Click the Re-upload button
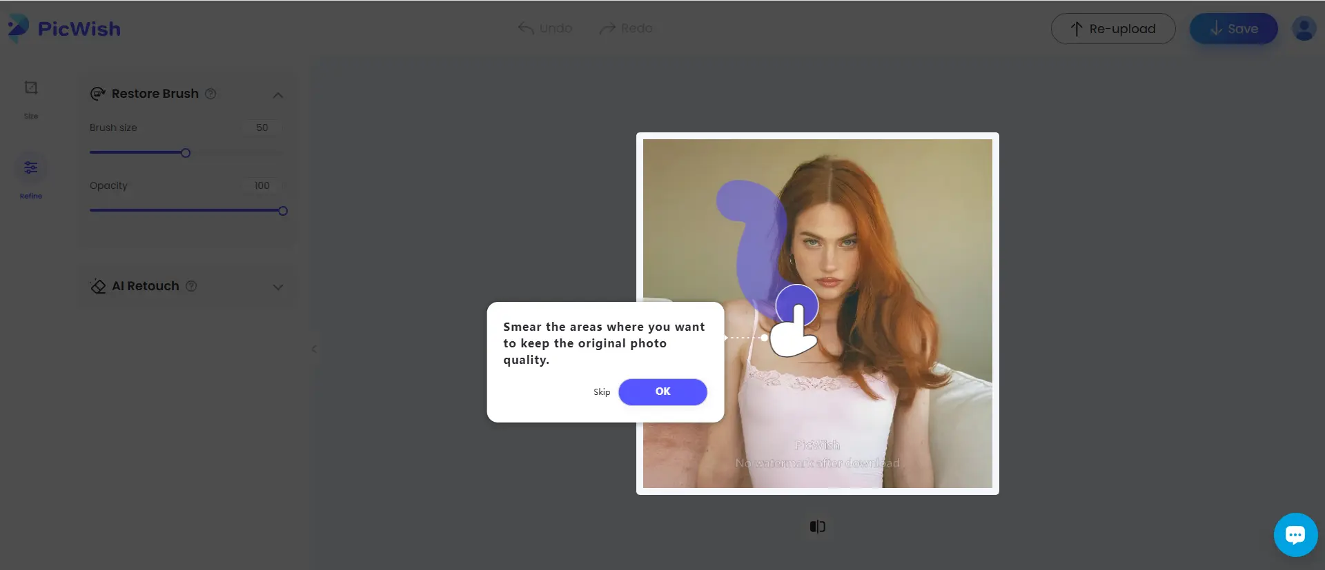 click(x=1113, y=29)
